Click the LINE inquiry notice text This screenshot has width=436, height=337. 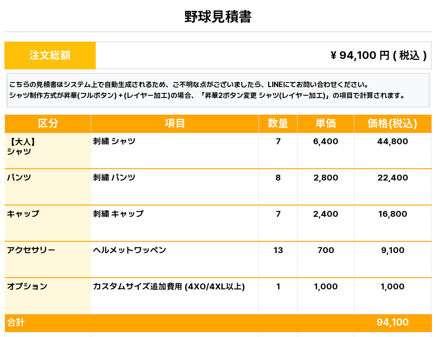tap(189, 84)
